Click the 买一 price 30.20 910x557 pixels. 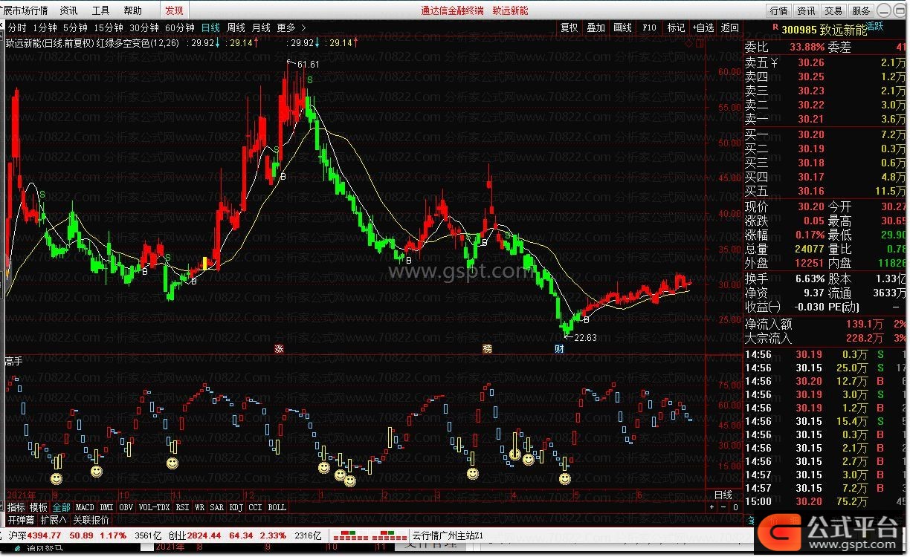[x=811, y=134]
